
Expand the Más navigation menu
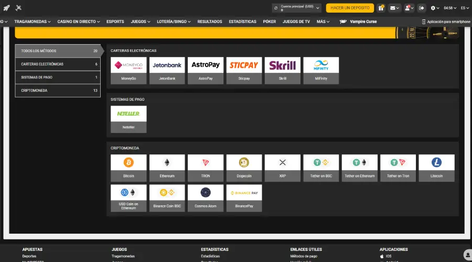coord(323,22)
